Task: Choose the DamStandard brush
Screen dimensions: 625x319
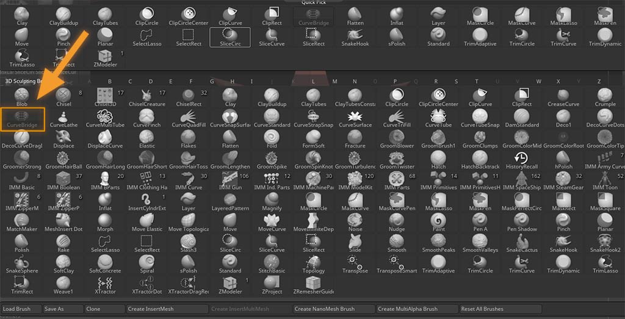Action: click(x=521, y=118)
